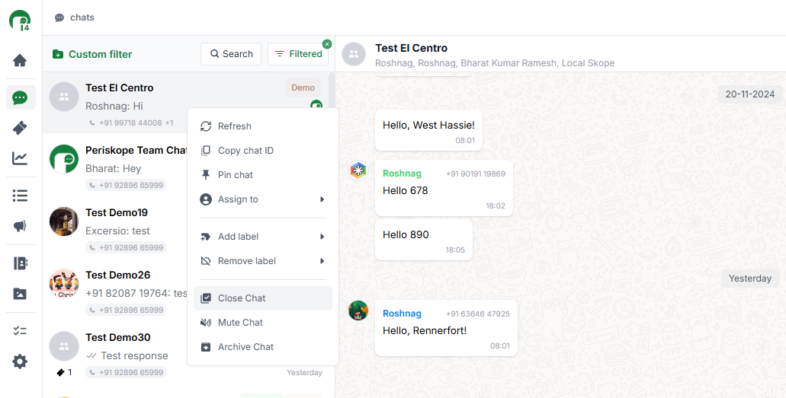
Task: Open the analytics chart icon in sidebar
Action: coord(20,158)
